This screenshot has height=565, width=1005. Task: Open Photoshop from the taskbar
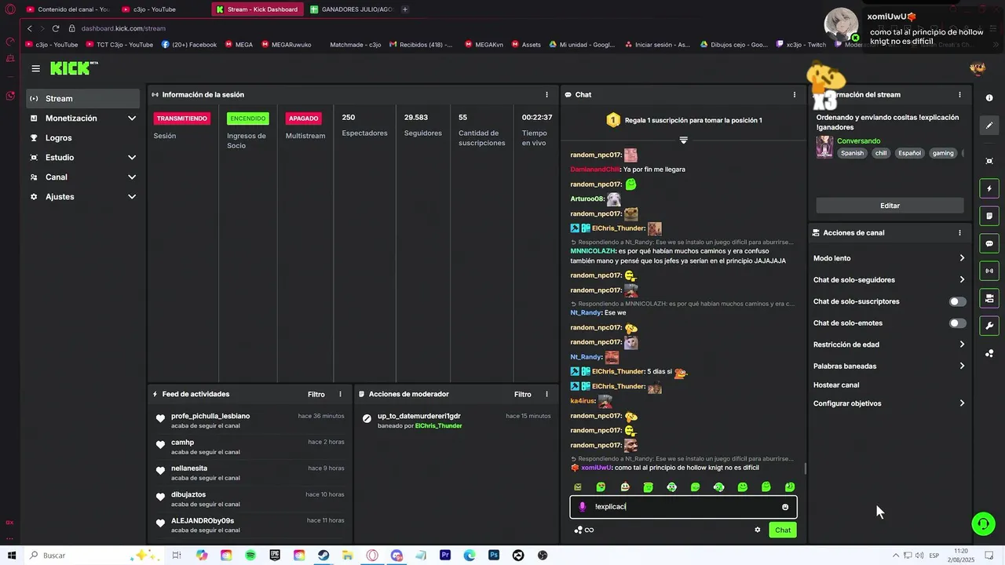[494, 556]
